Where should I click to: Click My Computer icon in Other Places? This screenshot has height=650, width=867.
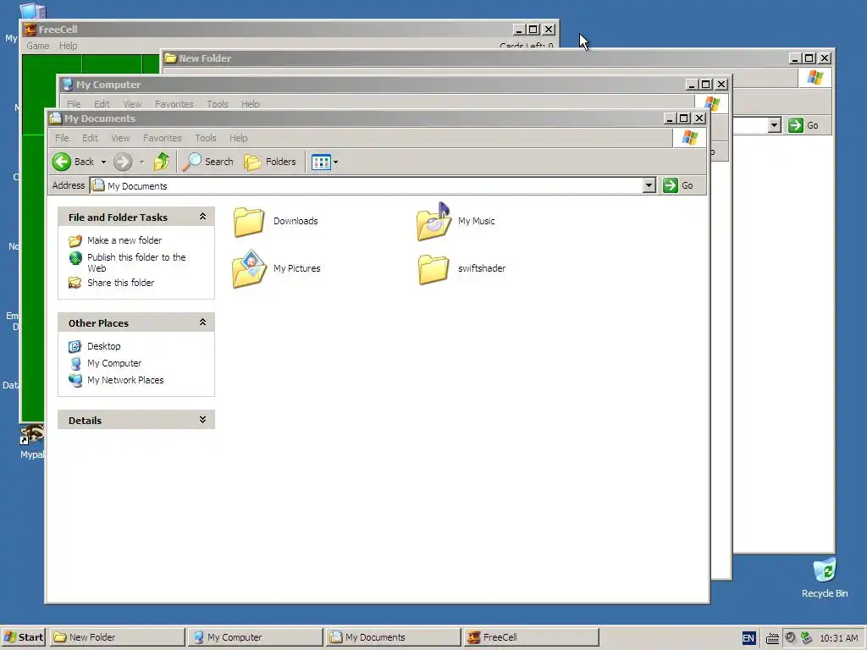tap(75, 364)
